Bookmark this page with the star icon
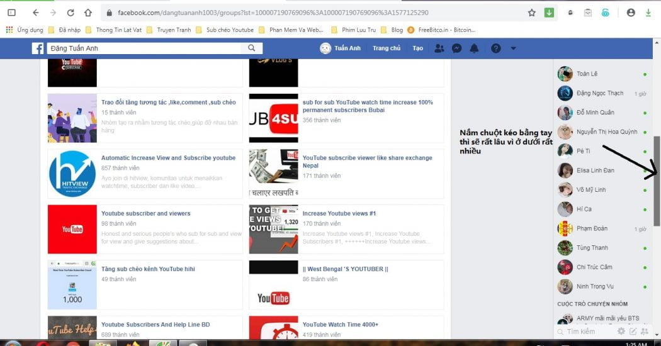 [531, 13]
